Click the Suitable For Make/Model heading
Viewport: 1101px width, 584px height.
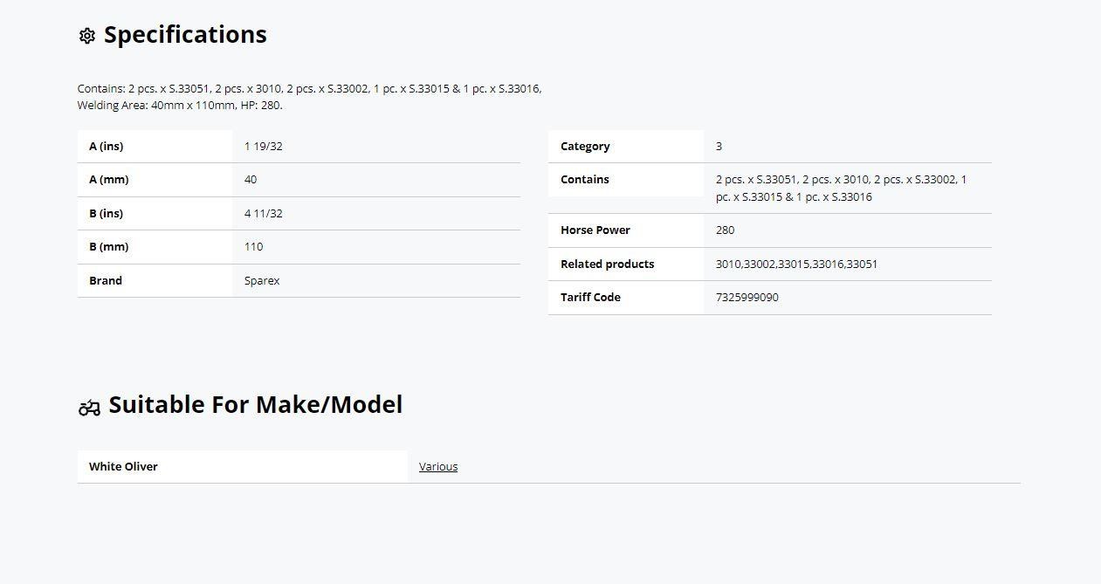point(255,405)
